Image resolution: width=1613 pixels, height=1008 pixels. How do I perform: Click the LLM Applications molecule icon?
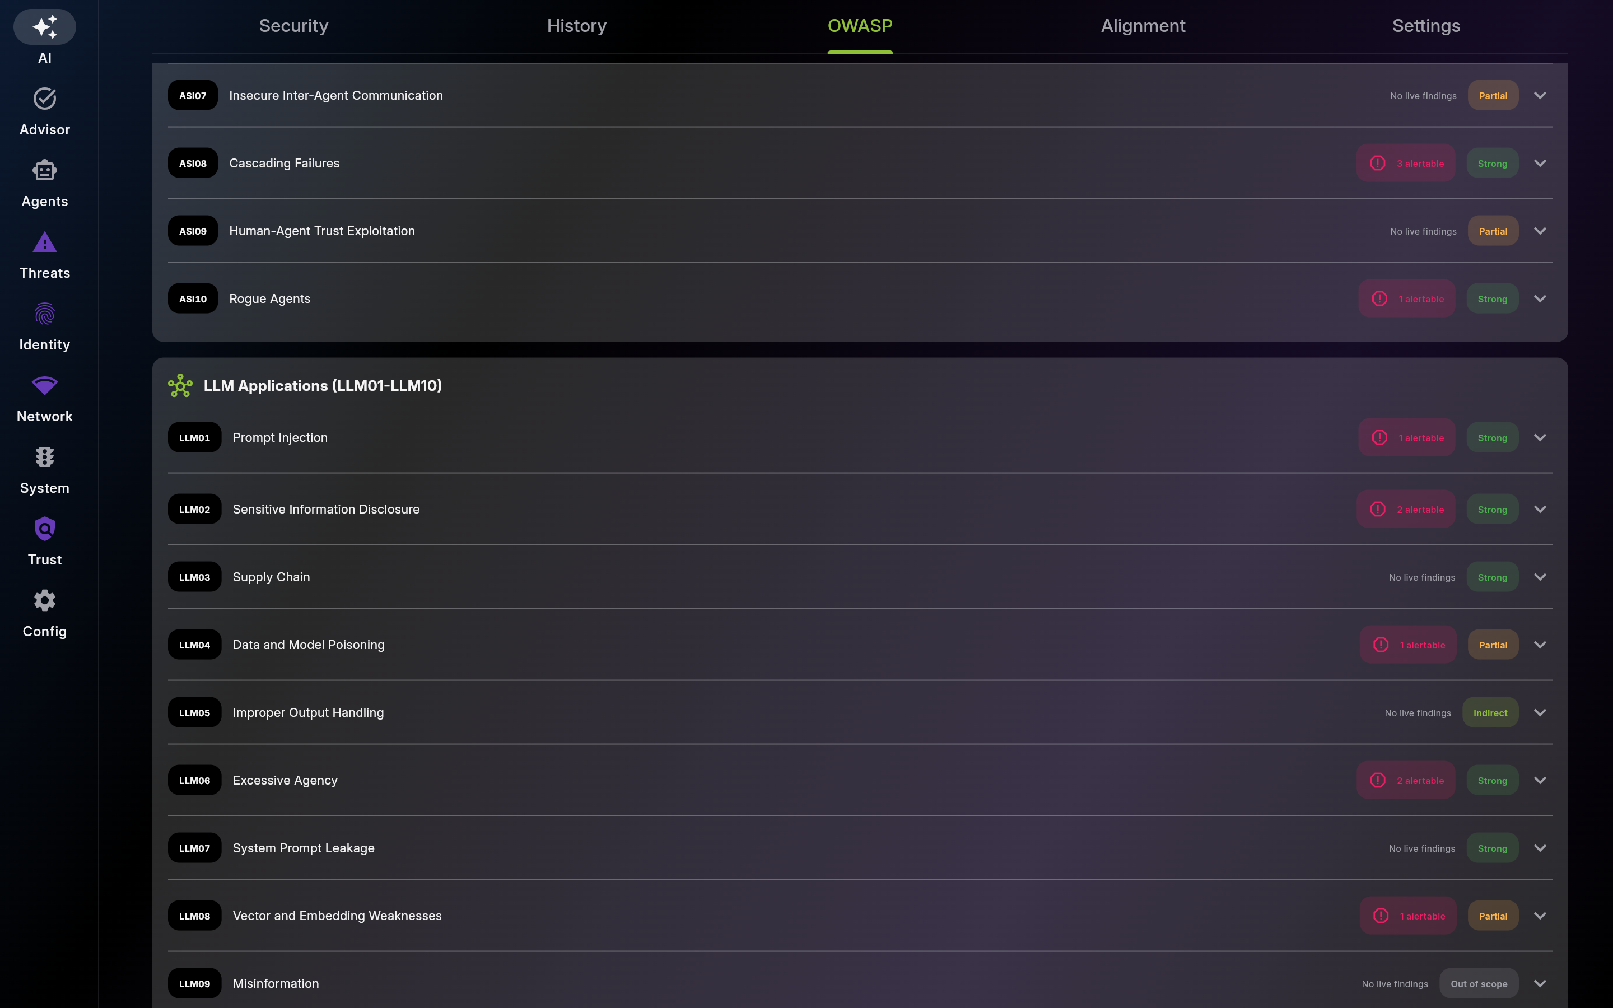click(180, 385)
